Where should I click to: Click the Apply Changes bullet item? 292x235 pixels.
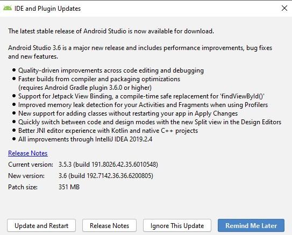pos(128,113)
